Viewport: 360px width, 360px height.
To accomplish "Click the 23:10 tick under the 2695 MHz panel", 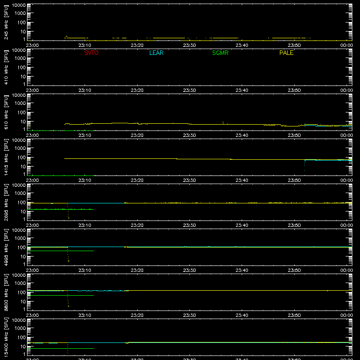I will pos(85,225).
